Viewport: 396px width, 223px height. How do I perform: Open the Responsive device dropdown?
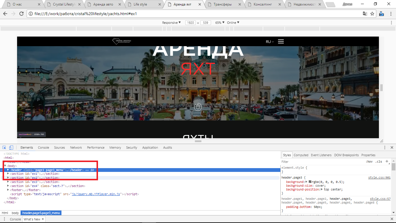click(x=171, y=23)
